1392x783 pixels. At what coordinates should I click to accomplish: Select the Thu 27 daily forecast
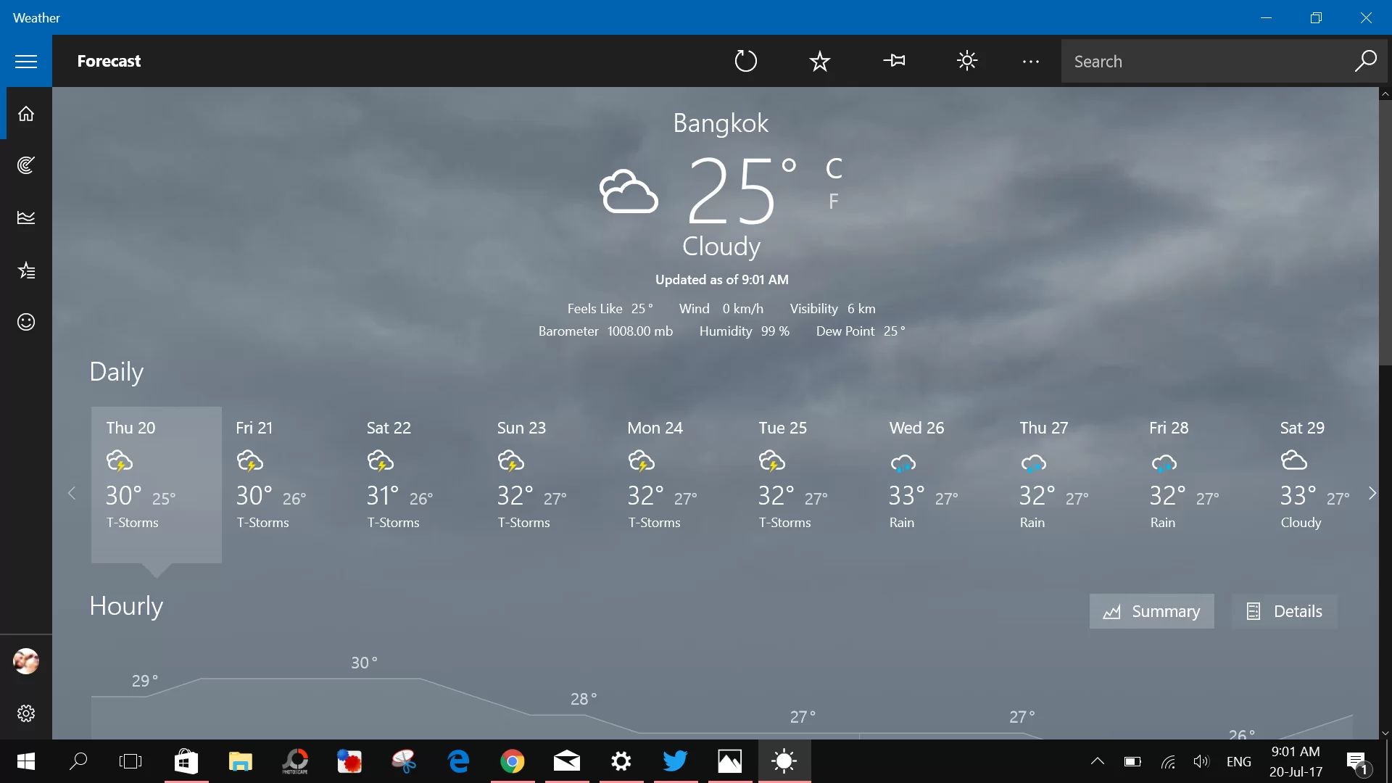[x=1070, y=484]
